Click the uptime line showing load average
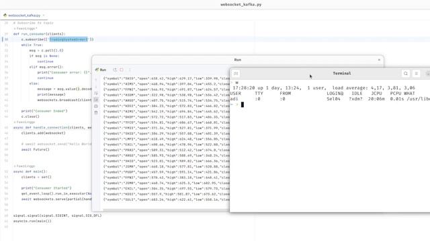Screen dimensions: 430x241 click(x=324, y=88)
